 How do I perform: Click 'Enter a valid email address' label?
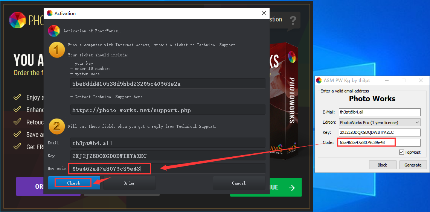coord(345,91)
